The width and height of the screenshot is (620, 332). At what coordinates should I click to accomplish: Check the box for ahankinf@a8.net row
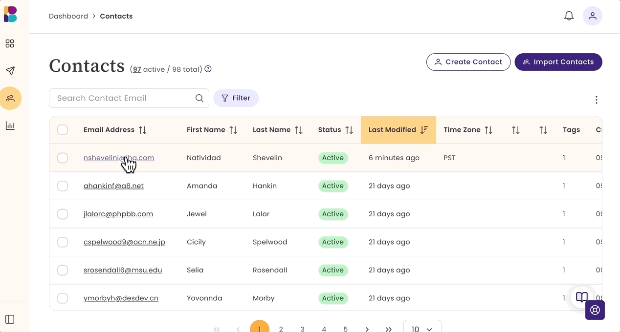coord(63,186)
